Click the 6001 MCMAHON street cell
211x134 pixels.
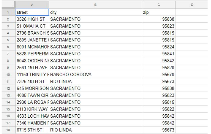32,47
